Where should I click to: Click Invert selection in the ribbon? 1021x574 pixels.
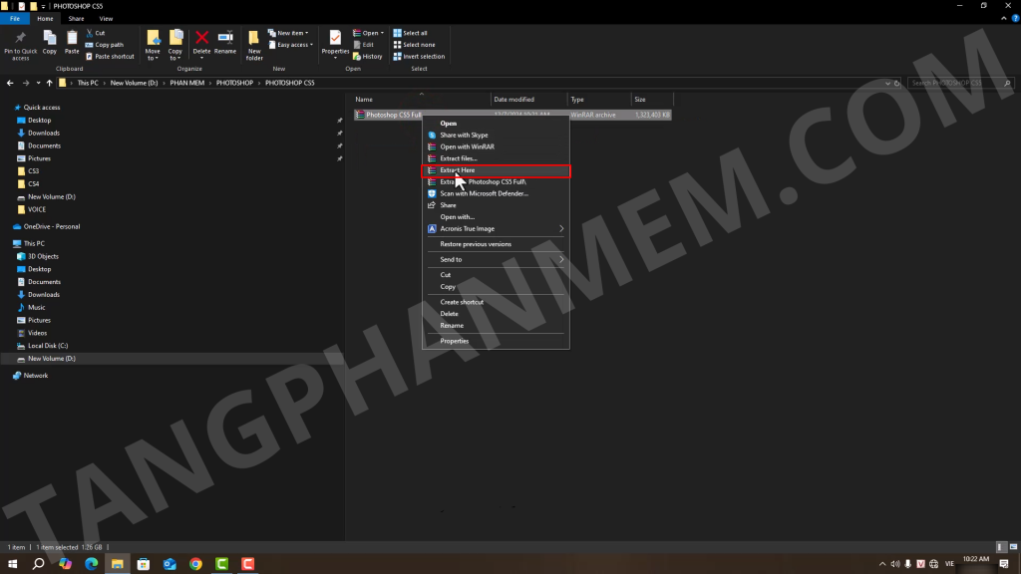(x=423, y=57)
